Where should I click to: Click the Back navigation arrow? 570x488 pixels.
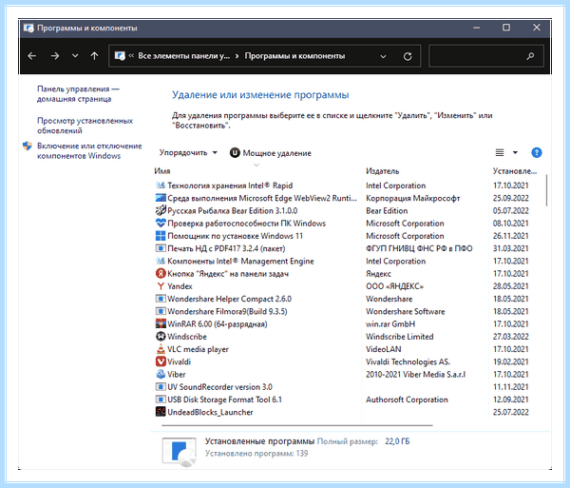[32, 56]
